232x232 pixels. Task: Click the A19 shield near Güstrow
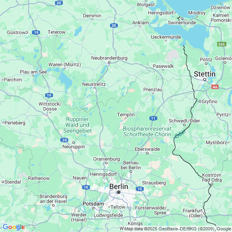click(36, 32)
